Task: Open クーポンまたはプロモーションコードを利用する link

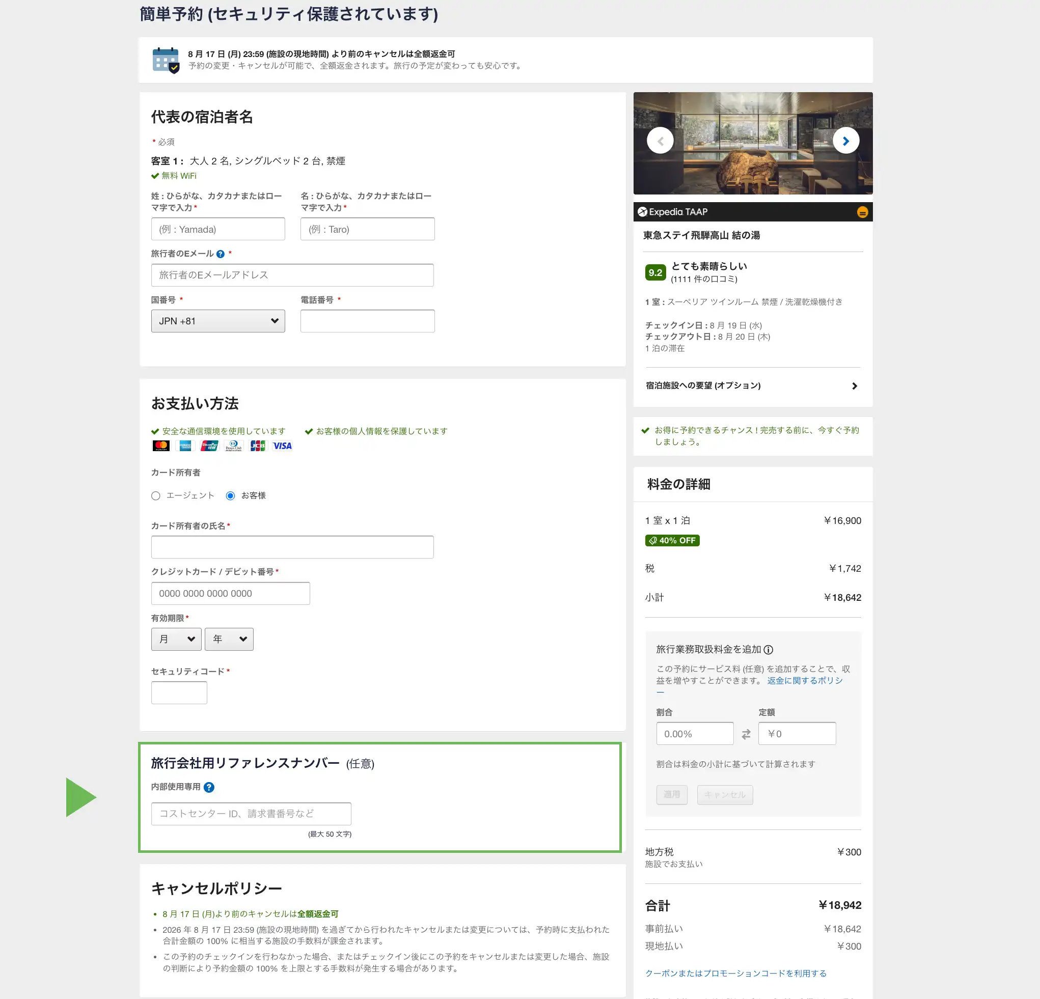Action: click(735, 973)
